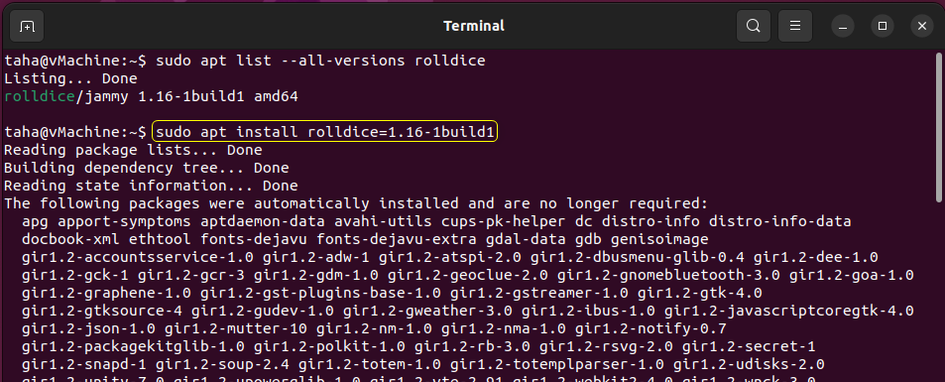Click the 'gir1.2-gst-plugins-base-1.0' package name

pyautogui.click(x=320, y=294)
